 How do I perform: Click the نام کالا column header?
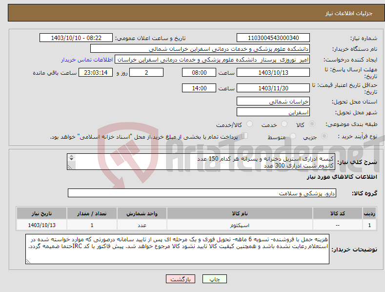pyautogui.click(x=240, y=213)
